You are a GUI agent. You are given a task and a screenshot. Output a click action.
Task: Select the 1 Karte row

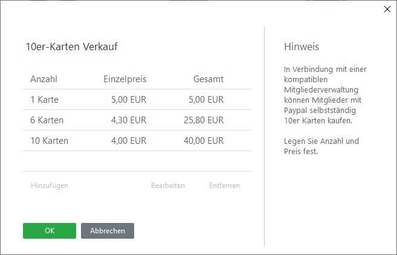(137, 100)
